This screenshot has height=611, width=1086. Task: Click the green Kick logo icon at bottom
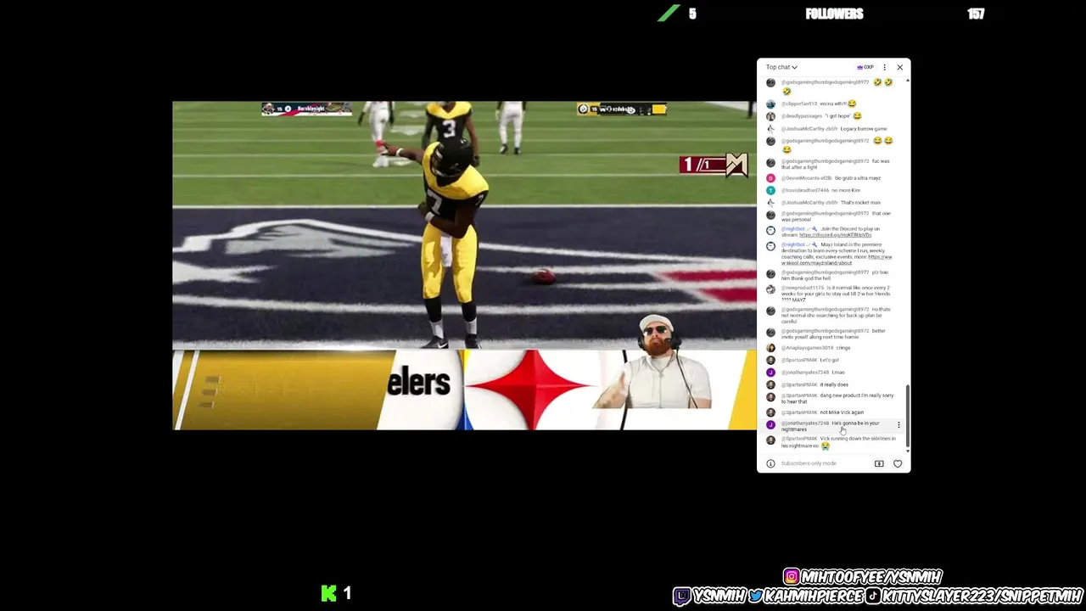(x=329, y=593)
